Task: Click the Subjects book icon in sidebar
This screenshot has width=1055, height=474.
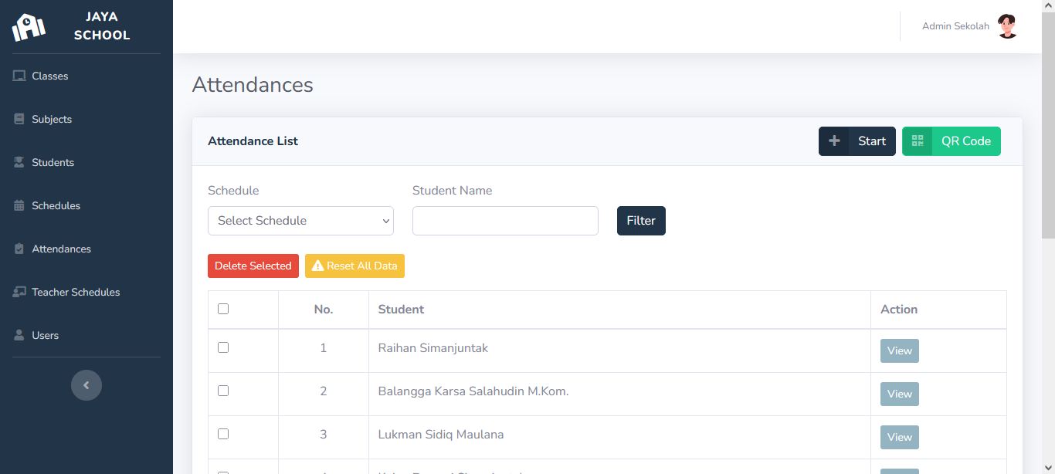Action: [19, 119]
